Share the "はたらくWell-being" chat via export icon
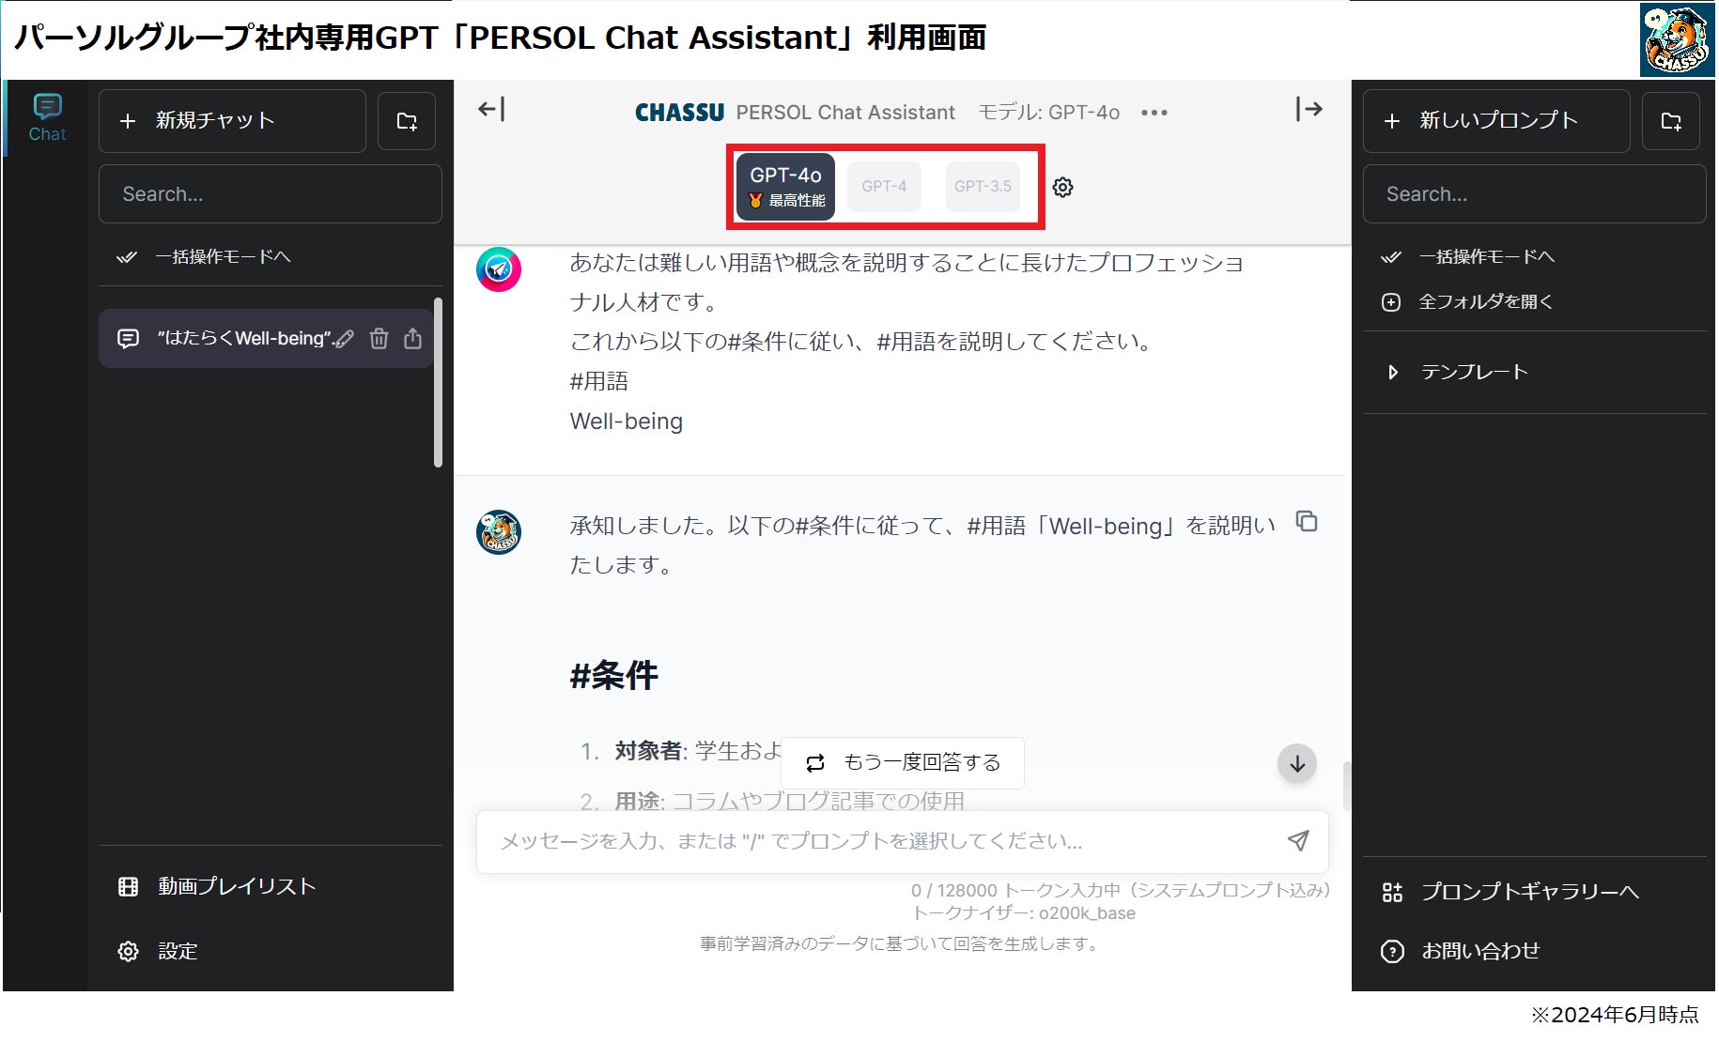1719x1042 pixels. point(412,339)
